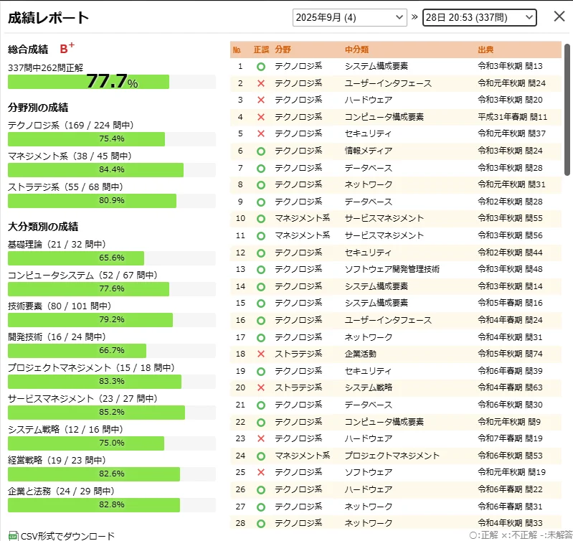Click the results list vertical scrollbar
The width and height of the screenshot is (573, 541).
point(567,110)
